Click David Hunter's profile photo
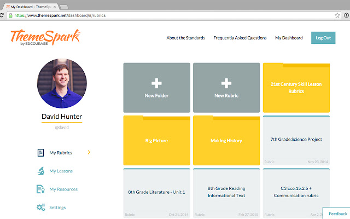Screen dimensions: 350x219 point(62,83)
